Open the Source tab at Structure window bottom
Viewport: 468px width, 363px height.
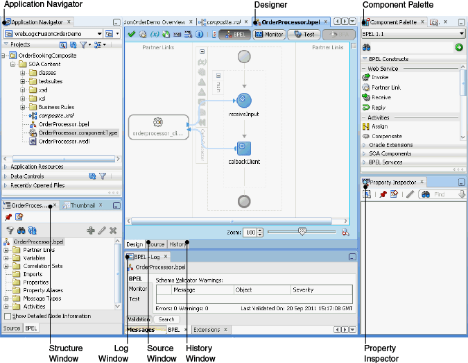pyautogui.click(x=12, y=328)
